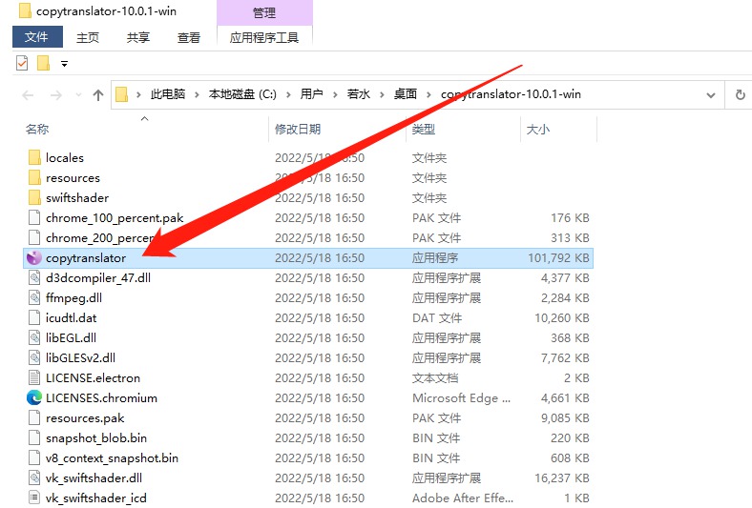Click the LICENSE.electron document icon
The image size is (752, 508).
coord(34,377)
